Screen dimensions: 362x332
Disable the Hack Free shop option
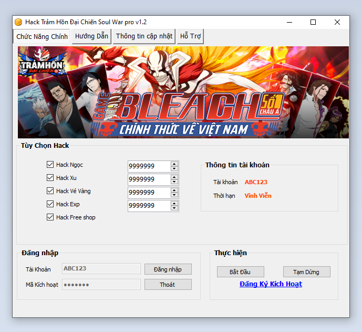[50, 217]
